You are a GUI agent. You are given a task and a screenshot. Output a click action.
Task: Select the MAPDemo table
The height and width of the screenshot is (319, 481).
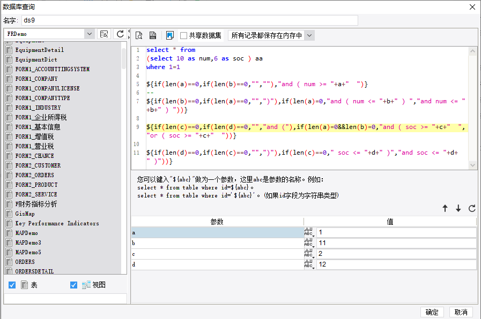click(x=26, y=233)
